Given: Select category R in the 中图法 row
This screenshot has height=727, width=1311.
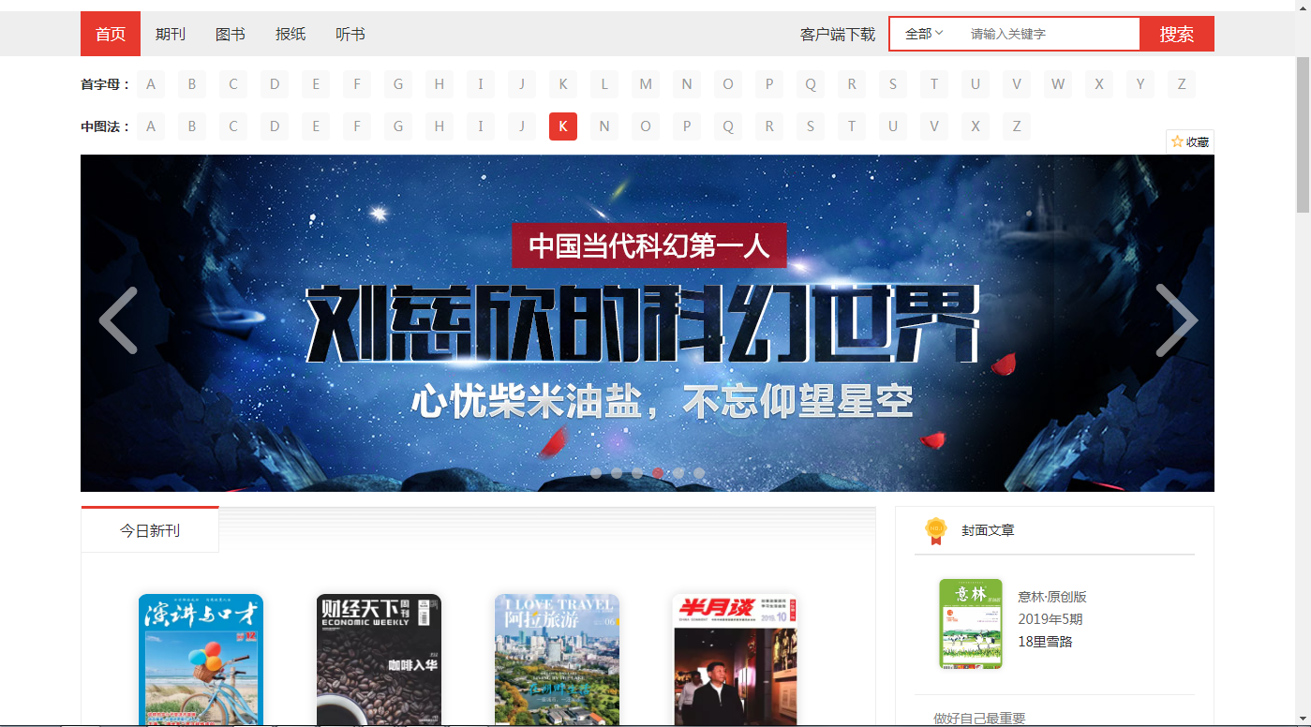Looking at the screenshot, I should pyautogui.click(x=769, y=126).
